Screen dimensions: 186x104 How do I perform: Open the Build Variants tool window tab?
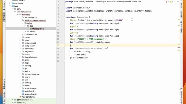4,98
